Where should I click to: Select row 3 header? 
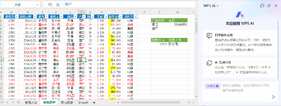(x=2, y=24)
